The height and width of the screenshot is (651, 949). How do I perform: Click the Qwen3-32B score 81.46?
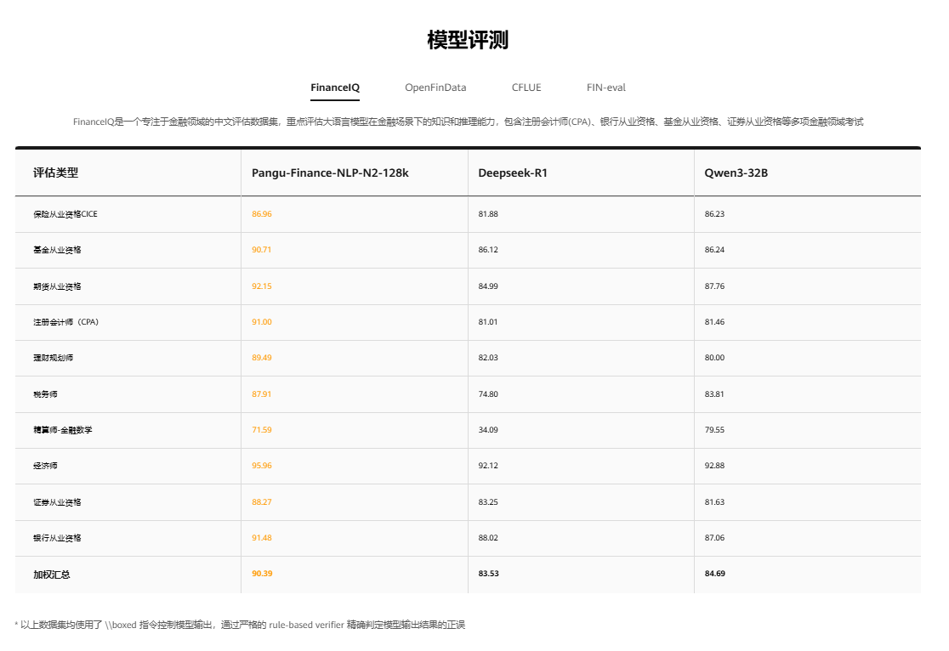pyautogui.click(x=714, y=322)
